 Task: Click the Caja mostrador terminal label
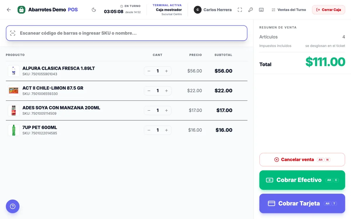pyautogui.click(x=169, y=10)
